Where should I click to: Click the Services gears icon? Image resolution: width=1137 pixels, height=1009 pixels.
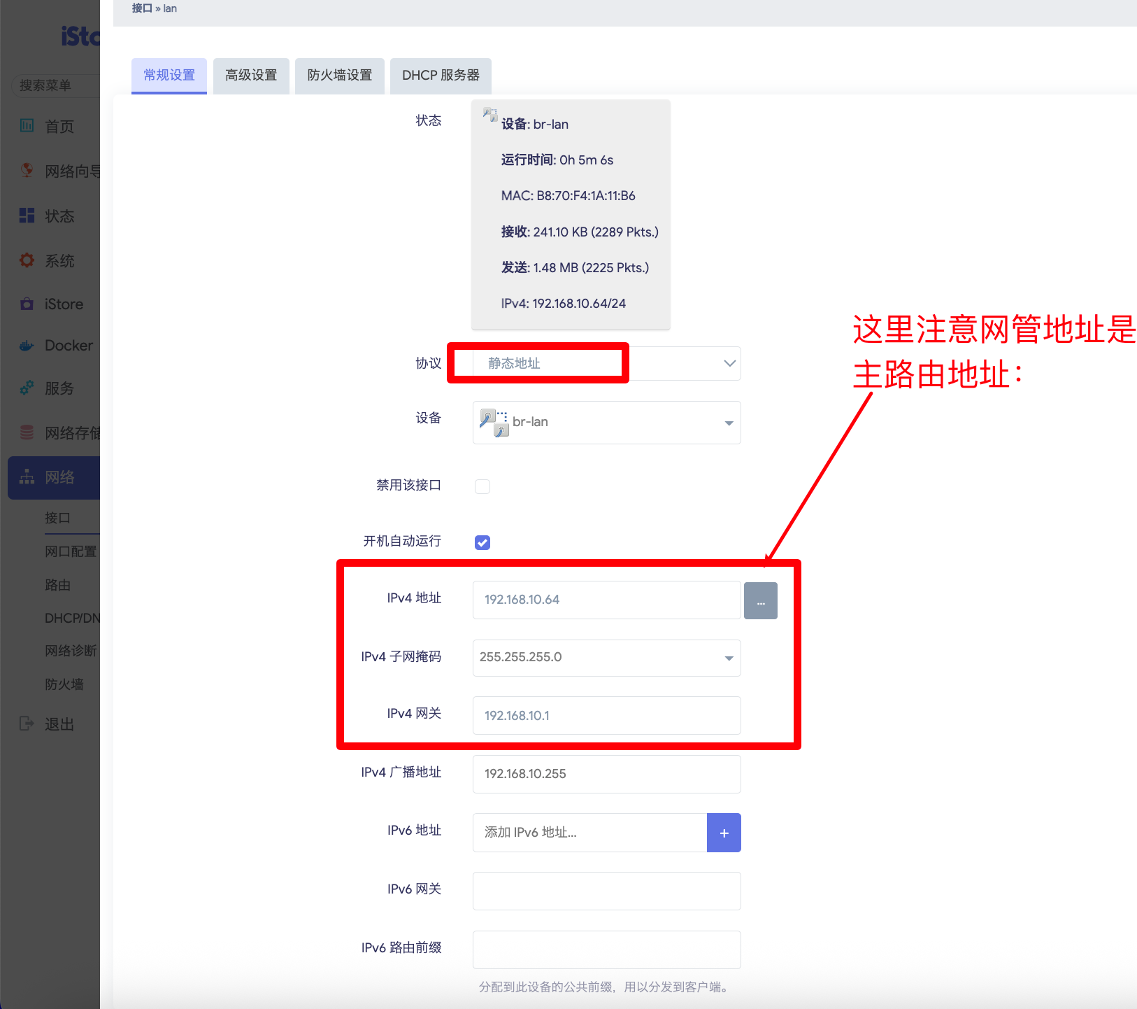pos(27,388)
